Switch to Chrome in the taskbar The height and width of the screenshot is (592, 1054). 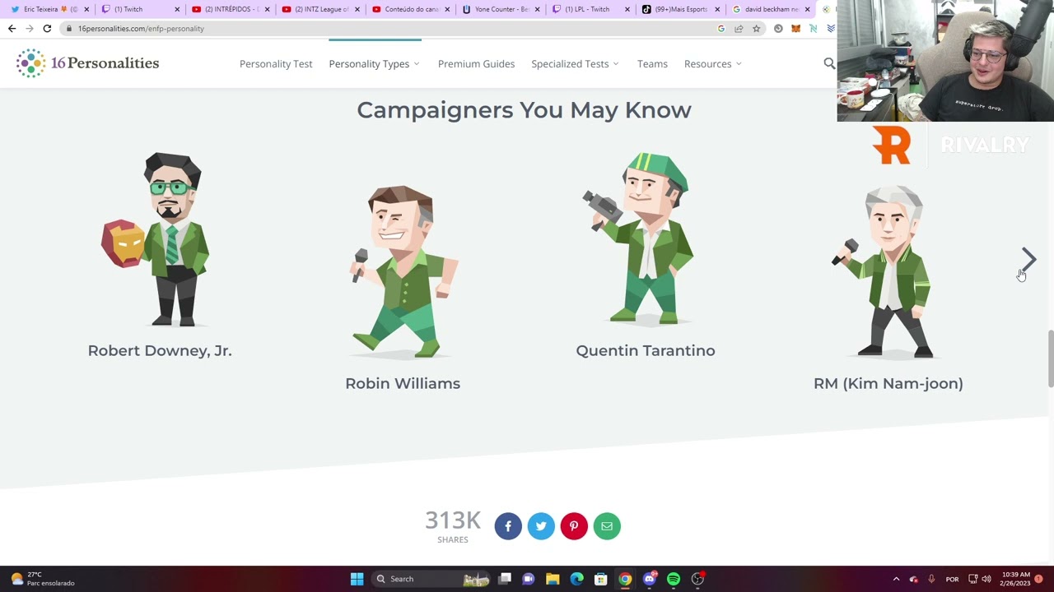coord(625,579)
